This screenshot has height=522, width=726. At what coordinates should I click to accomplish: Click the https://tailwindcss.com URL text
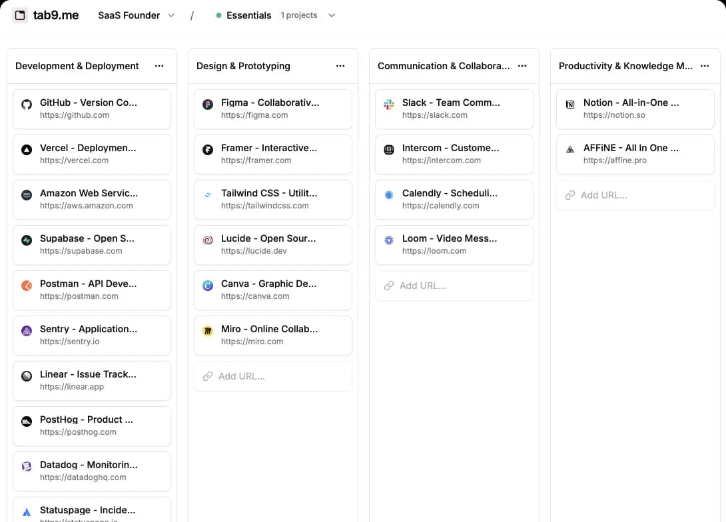[265, 206]
